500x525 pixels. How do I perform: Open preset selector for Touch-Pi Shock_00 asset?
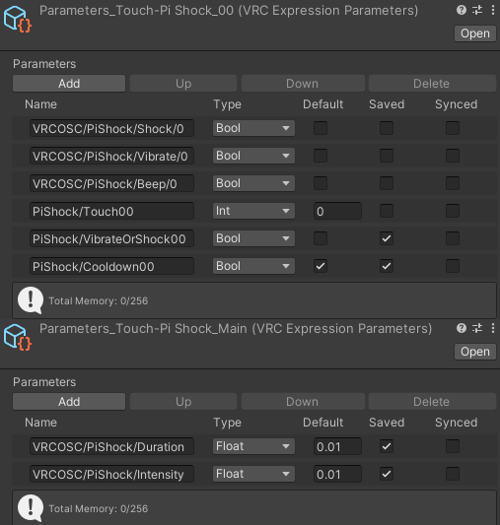pyautogui.click(x=477, y=10)
